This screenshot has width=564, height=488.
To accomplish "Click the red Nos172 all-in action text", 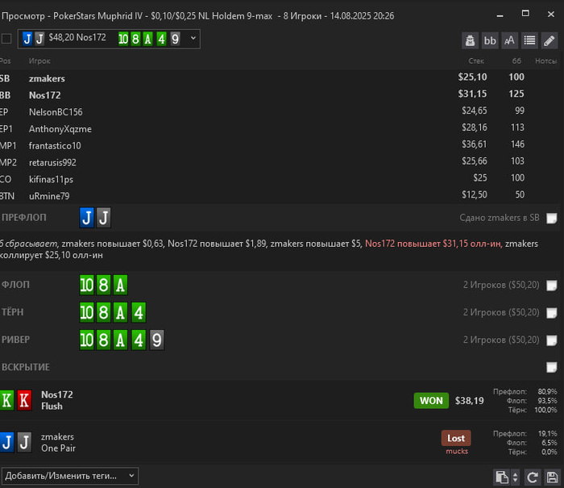I will click(x=433, y=244).
